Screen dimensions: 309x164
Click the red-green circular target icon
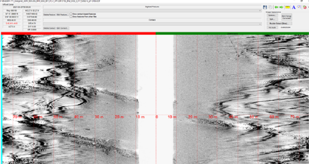304,7
